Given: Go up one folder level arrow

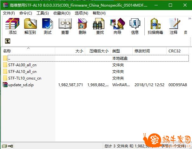Looking at the screenshot, I should [x=8, y=41].
